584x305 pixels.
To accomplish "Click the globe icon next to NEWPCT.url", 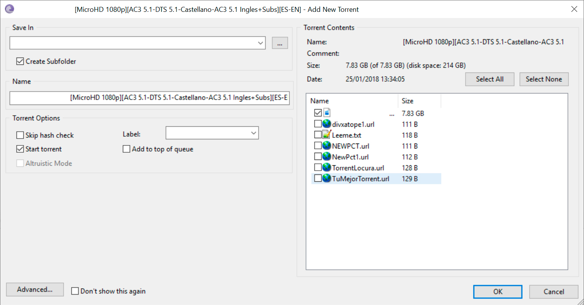I will coord(327,145).
